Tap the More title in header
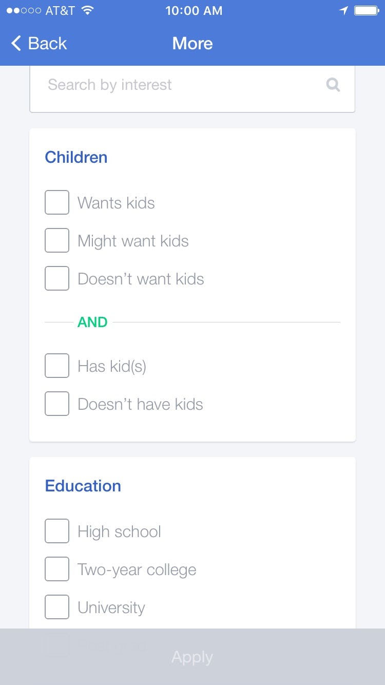385x685 pixels. point(192,43)
